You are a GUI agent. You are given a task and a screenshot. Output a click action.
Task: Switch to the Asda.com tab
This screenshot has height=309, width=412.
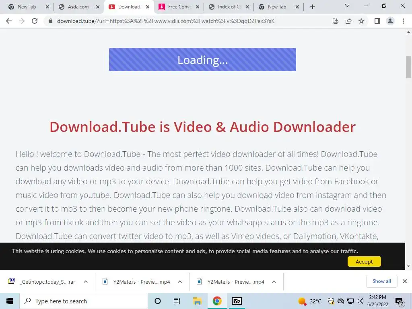[x=78, y=7]
